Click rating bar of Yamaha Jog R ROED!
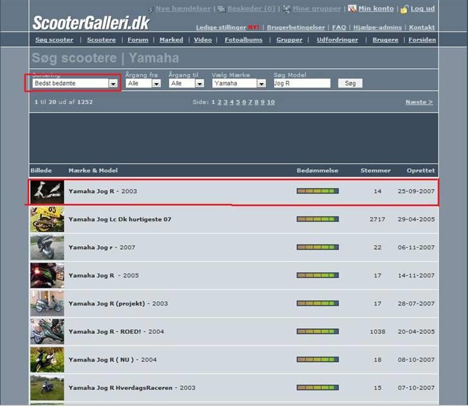This screenshot has height=406, width=468. pos(317,331)
